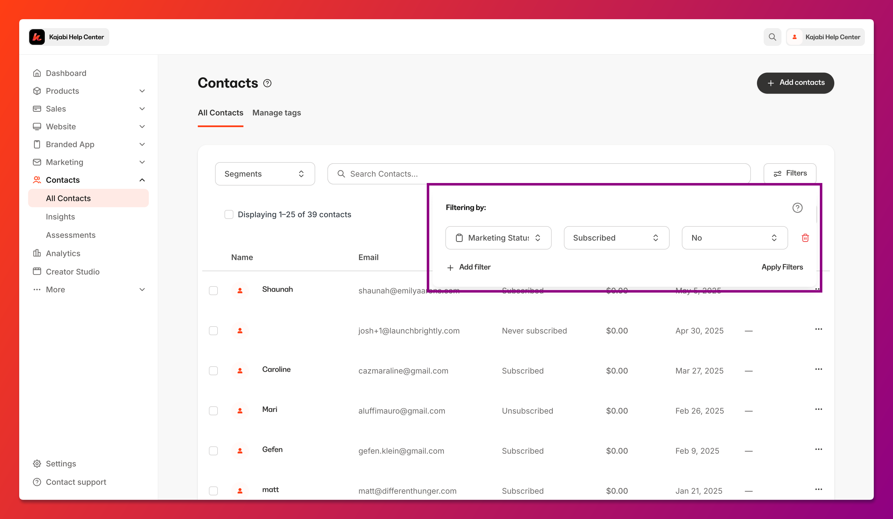Check the box for matt
The width and height of the screenshot is (893, 519).
pos(213,491)
